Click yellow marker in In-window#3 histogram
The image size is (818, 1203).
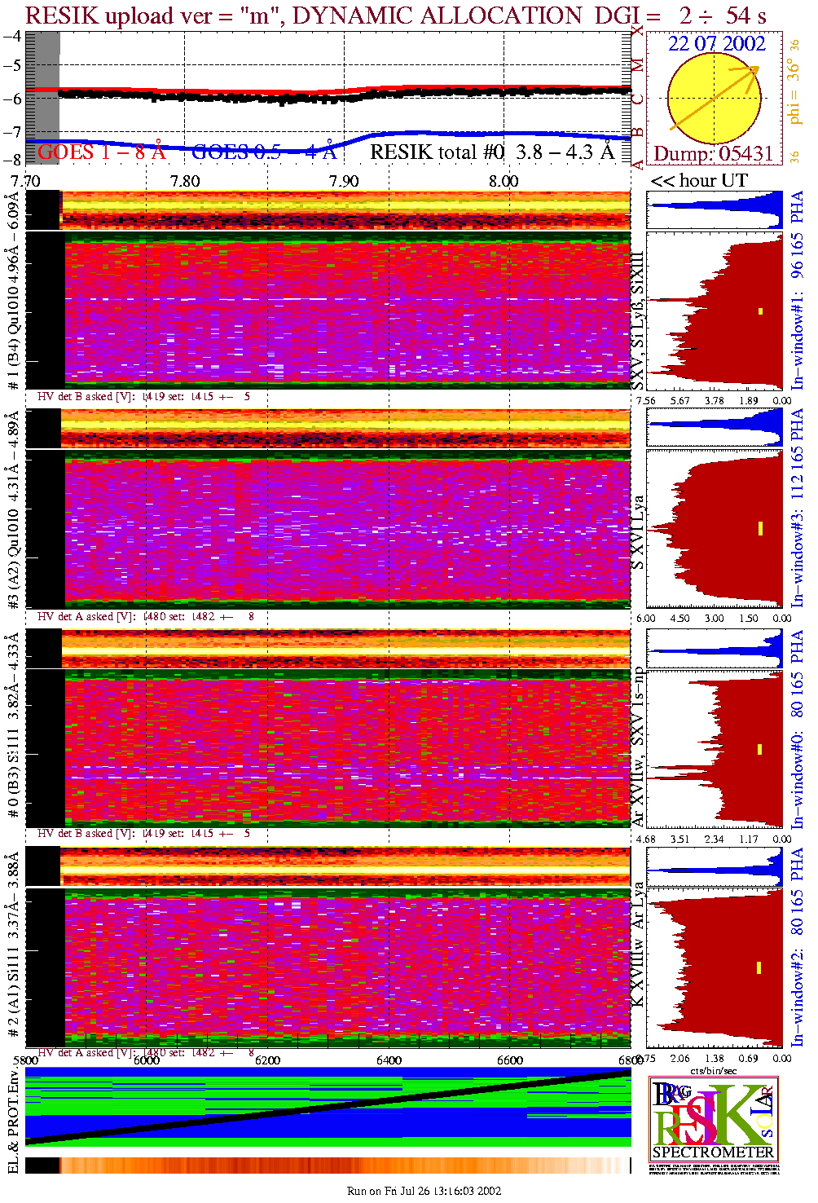[760, 528]
